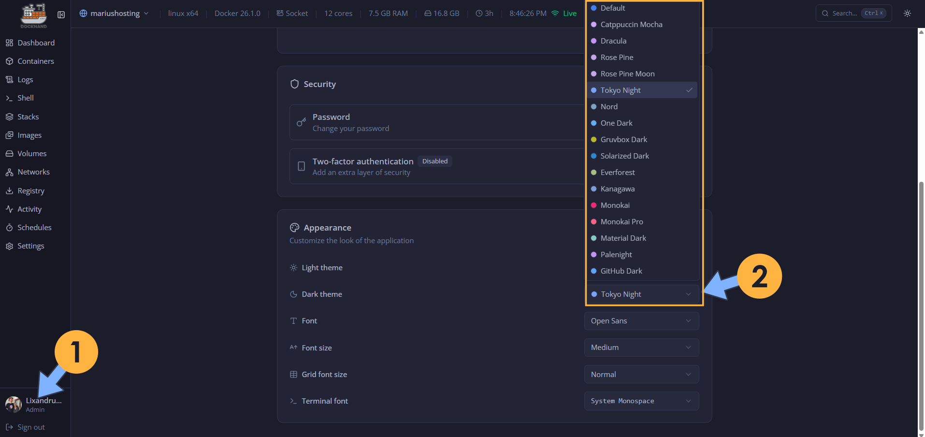Screen dimensions: 925x437
Task: Pick the Gruvbox Dark theme
Action: point(623,140)
